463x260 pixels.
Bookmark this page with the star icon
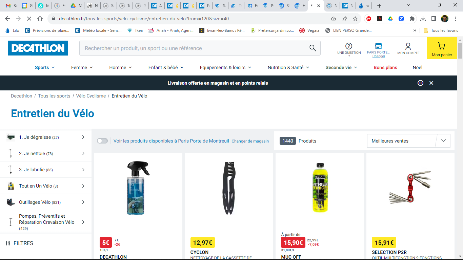[355, 19]
